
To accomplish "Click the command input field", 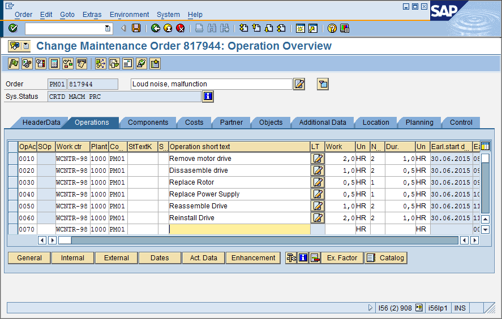I will tap(65, 28).
